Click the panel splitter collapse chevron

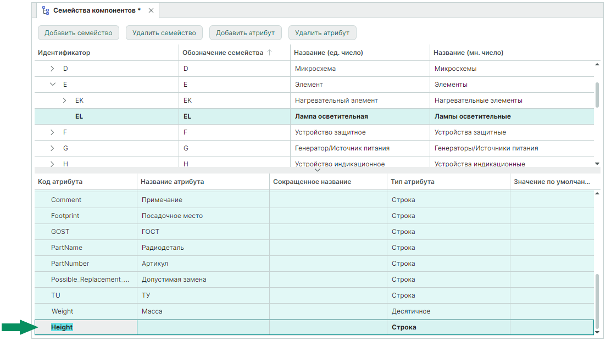[x=317, y=170]
